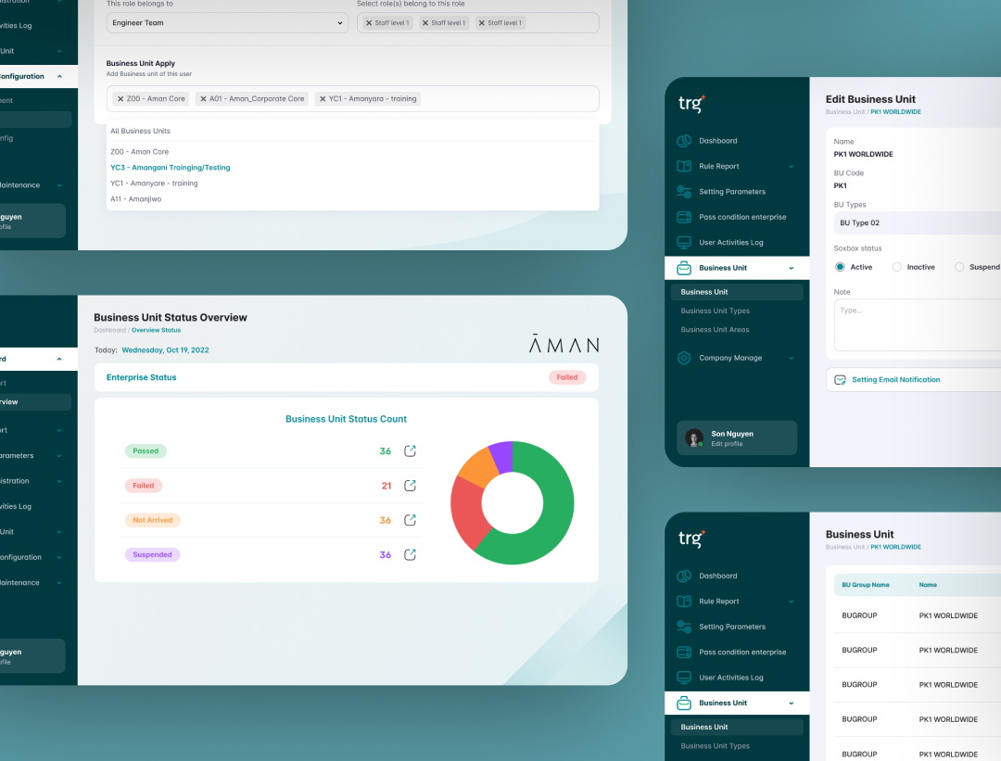The image size is (1001, 761).
Task: Open the Passed units detail link icon
Action: pyautogui.click(x=410, y=451)
